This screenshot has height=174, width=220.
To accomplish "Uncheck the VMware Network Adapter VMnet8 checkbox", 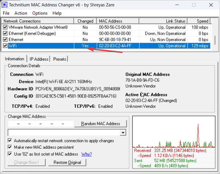I will (5, 27).
